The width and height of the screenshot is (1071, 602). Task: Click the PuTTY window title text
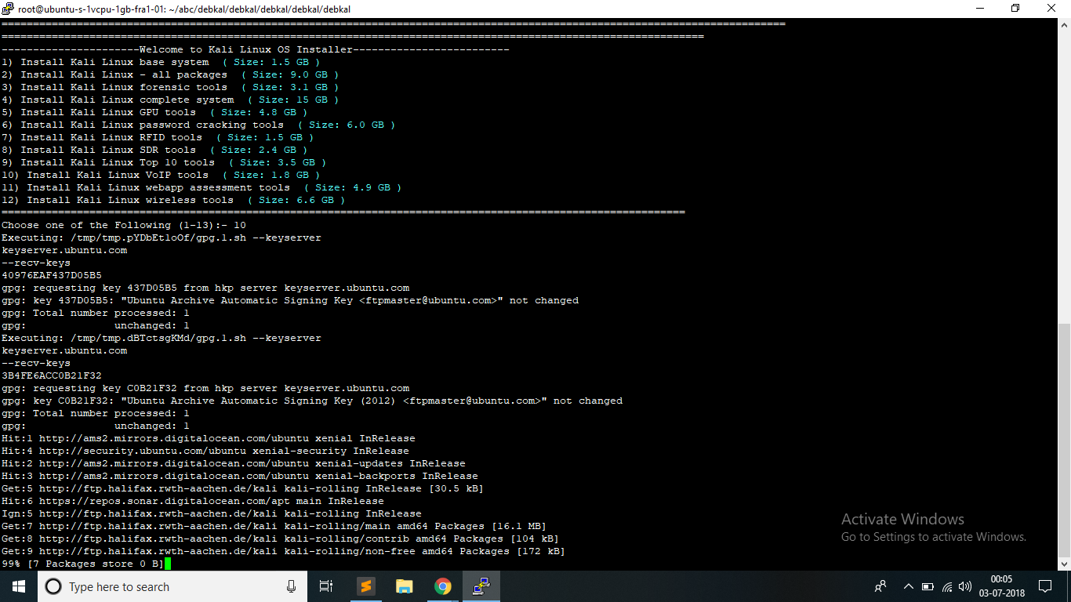pos(184,9)
